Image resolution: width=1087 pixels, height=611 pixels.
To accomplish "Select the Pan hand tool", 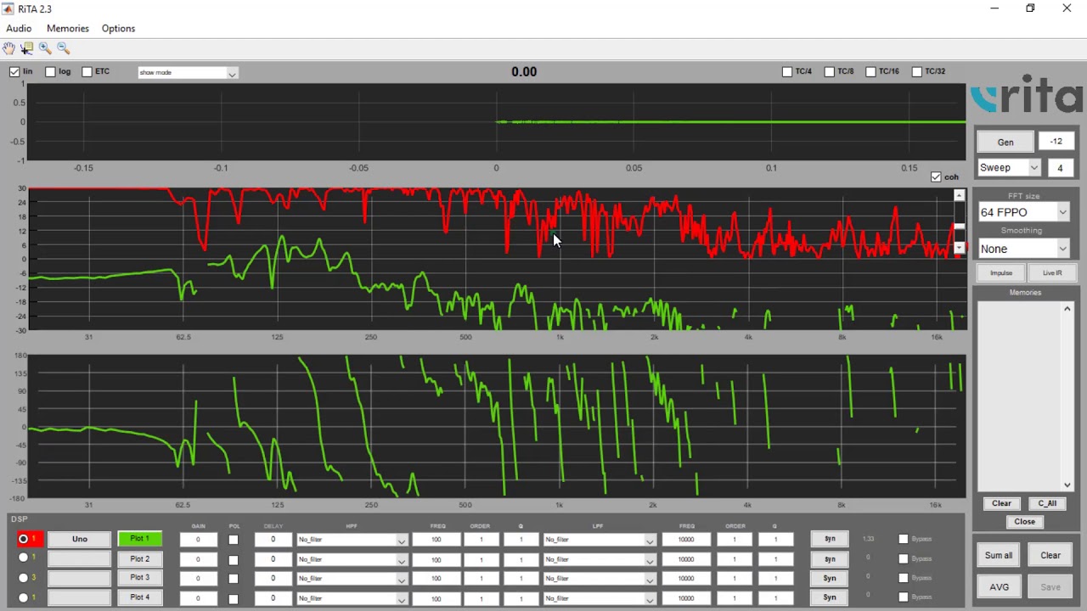I will [8, 48].
